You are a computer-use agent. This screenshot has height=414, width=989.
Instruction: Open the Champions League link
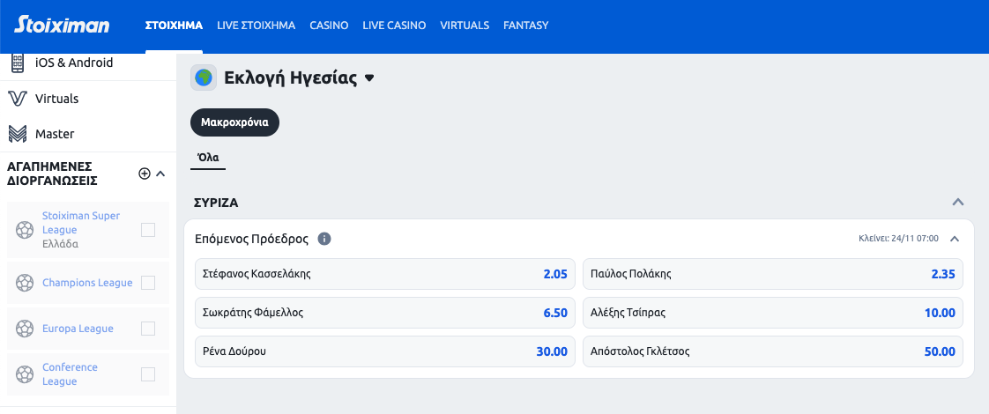pos(87,283)
